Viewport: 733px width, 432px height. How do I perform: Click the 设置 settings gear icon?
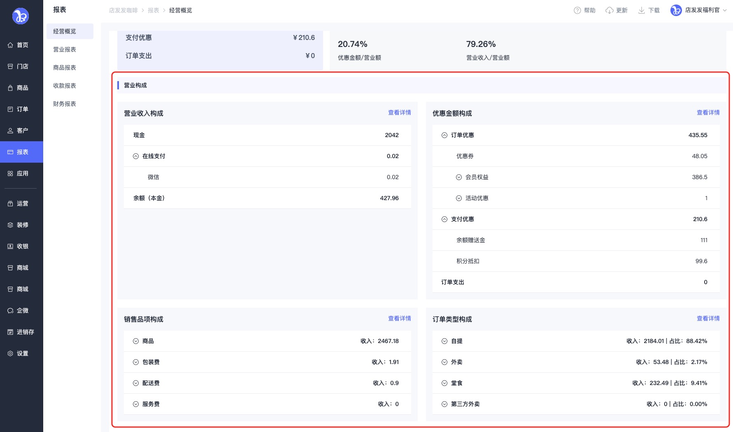pos(10,354)
